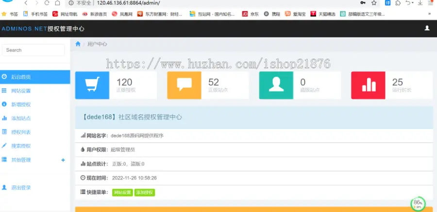Click the 现在时间 2022-11-26 row
The width and height of the screenshot is (437, 212).
(x=254, y=178)
